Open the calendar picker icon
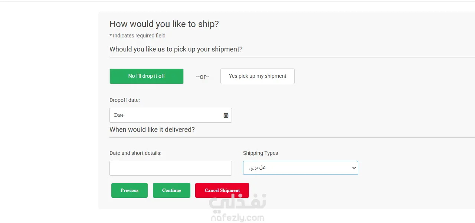 tap(226, 115)
